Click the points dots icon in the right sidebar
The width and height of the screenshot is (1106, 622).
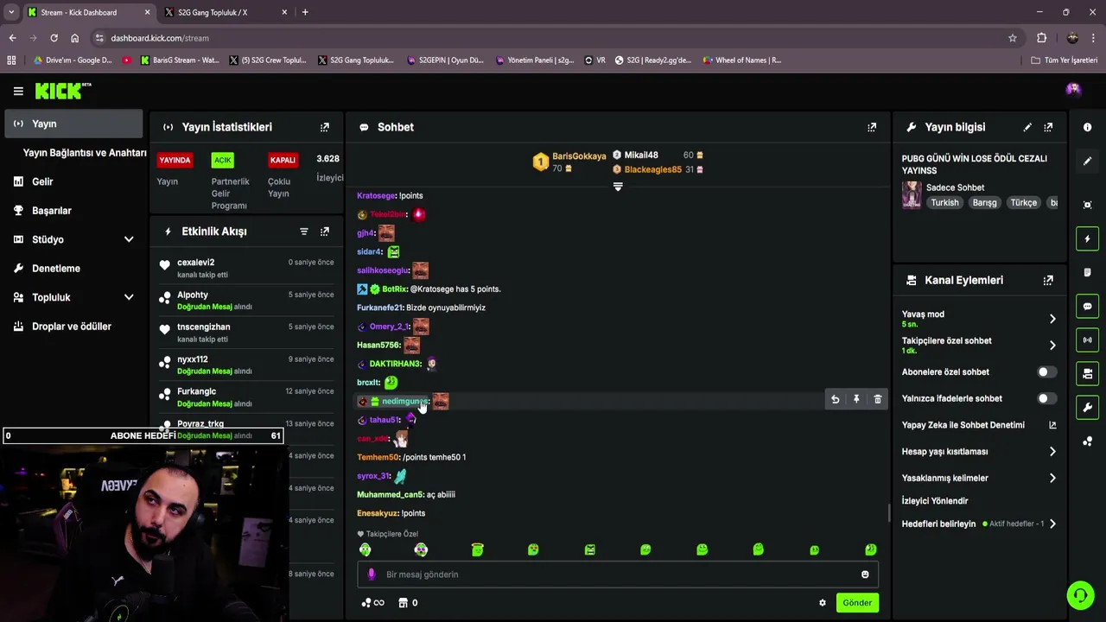(x=1087, y=441)
